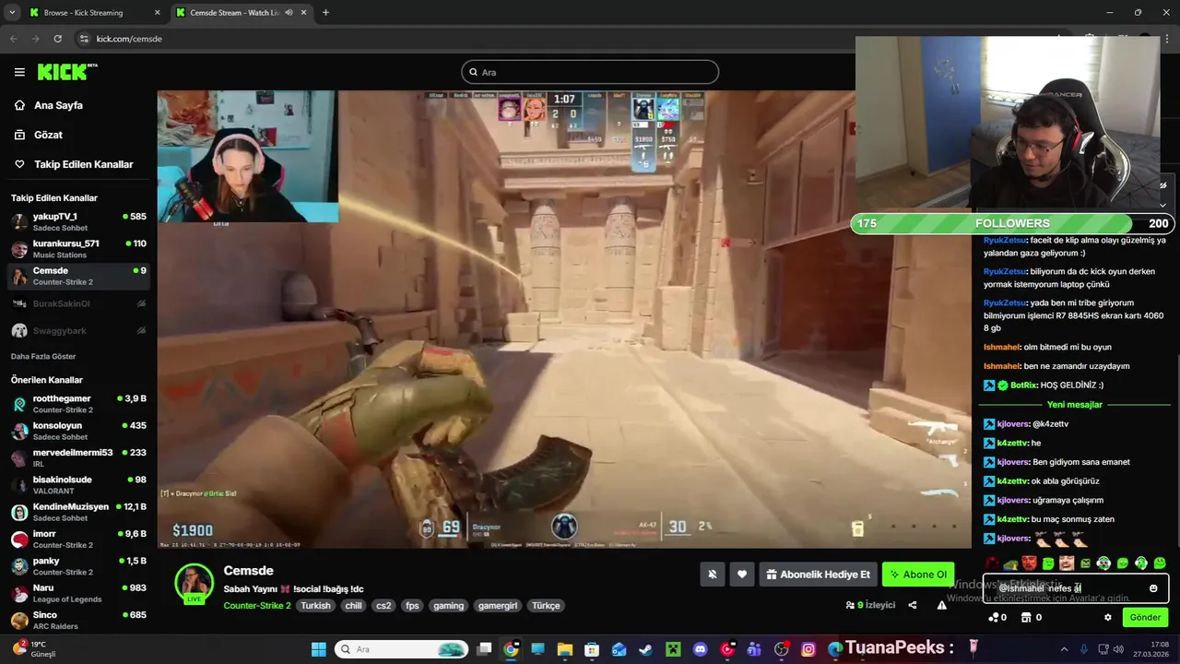Open Sinco ARC Raiders channel
The height and width of the screenshot is (664, 1180).
pyautogui.click(x=77, y=620)
